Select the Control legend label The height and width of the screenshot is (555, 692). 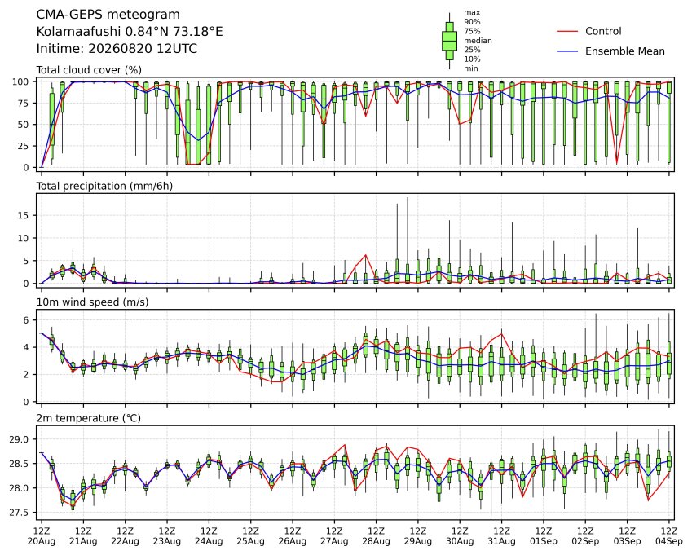coord(603,31)
